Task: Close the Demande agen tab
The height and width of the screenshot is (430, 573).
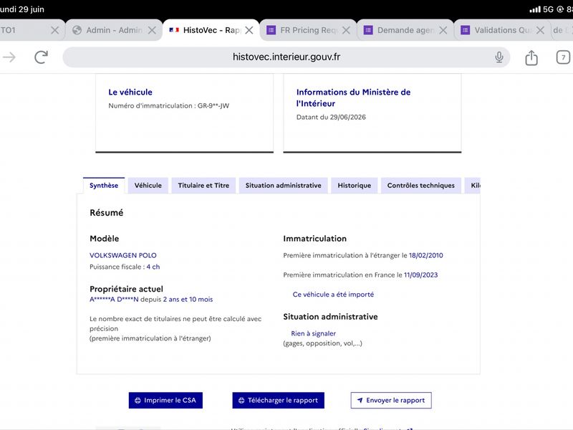Action: pyautogui.click(x=443, y=30)
